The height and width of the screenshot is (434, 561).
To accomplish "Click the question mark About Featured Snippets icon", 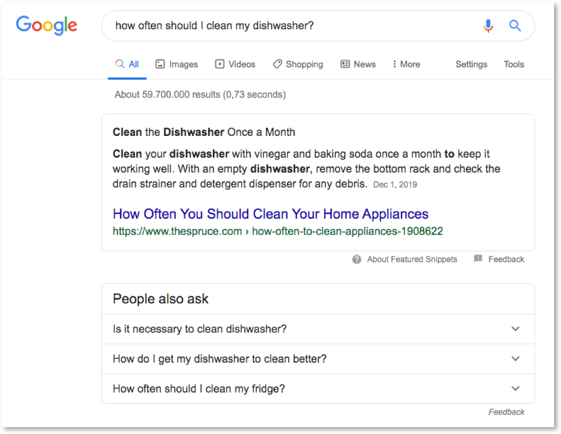I will click(356, 259).
